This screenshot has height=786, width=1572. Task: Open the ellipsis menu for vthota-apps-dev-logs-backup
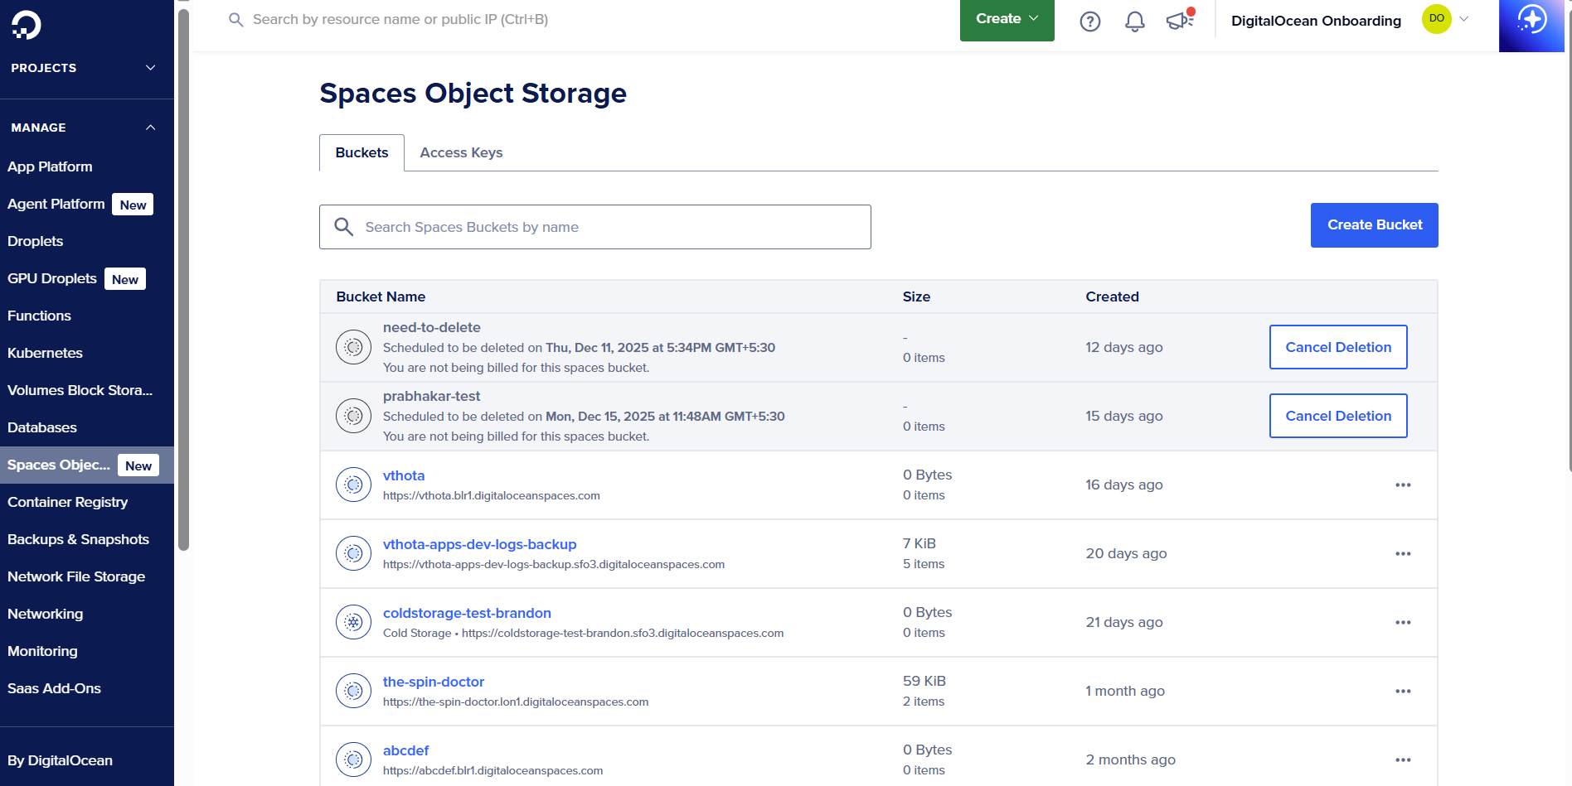coord(1403,553)
